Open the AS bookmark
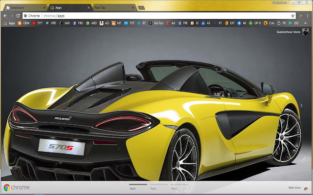Viewport: 313px width, 195px height. 206,23
